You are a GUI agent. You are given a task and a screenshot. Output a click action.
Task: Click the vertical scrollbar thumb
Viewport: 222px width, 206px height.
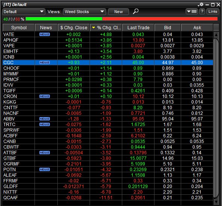[216, 118]
